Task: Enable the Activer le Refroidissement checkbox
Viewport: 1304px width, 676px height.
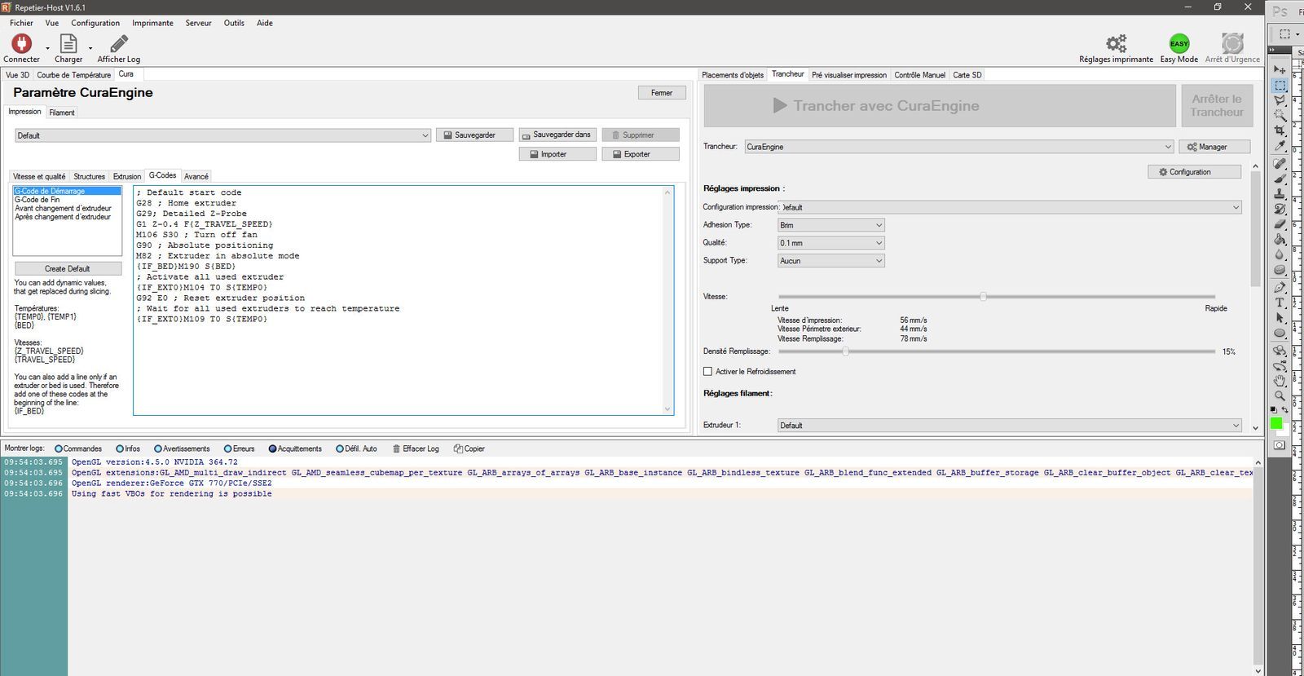Action: [x=707, y=372]
